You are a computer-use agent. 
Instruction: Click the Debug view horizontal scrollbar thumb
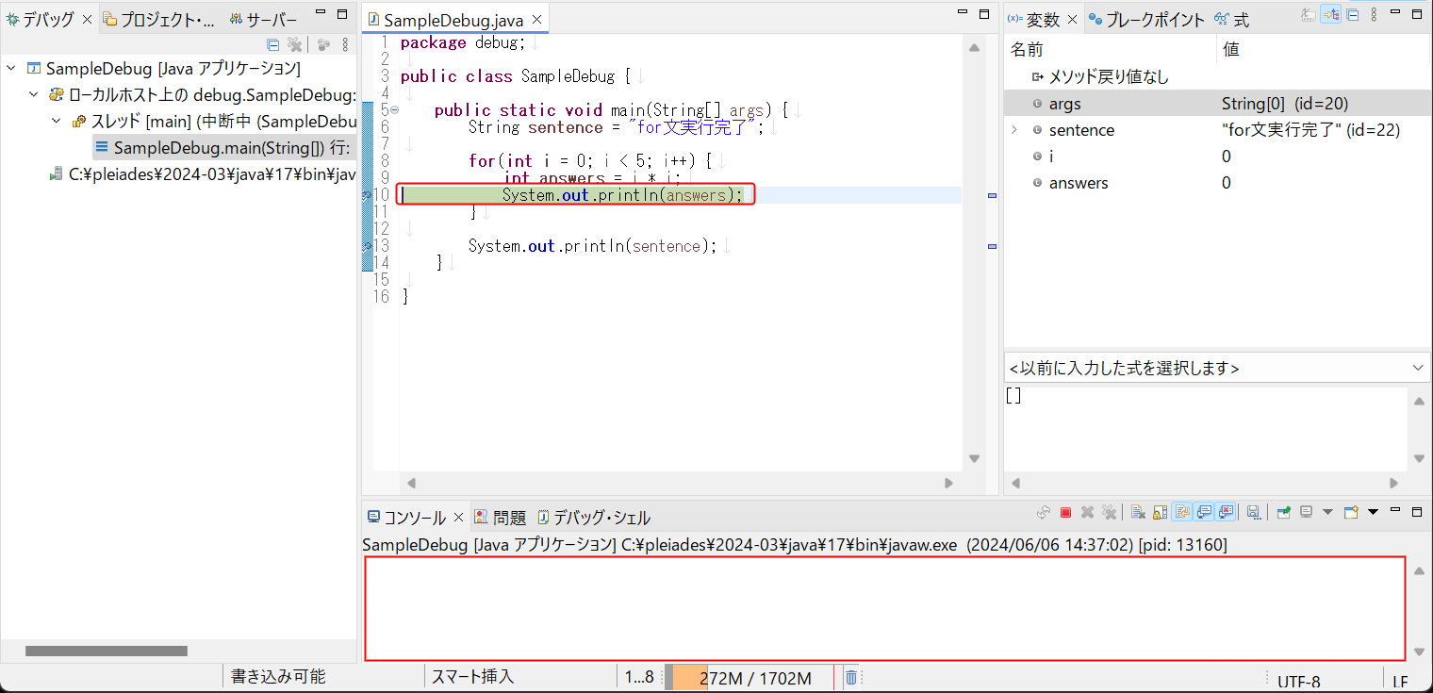coord(107,651)
